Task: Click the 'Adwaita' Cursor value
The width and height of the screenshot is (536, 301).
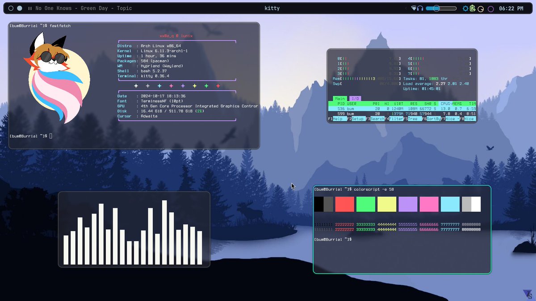Action: pos(149,116)
